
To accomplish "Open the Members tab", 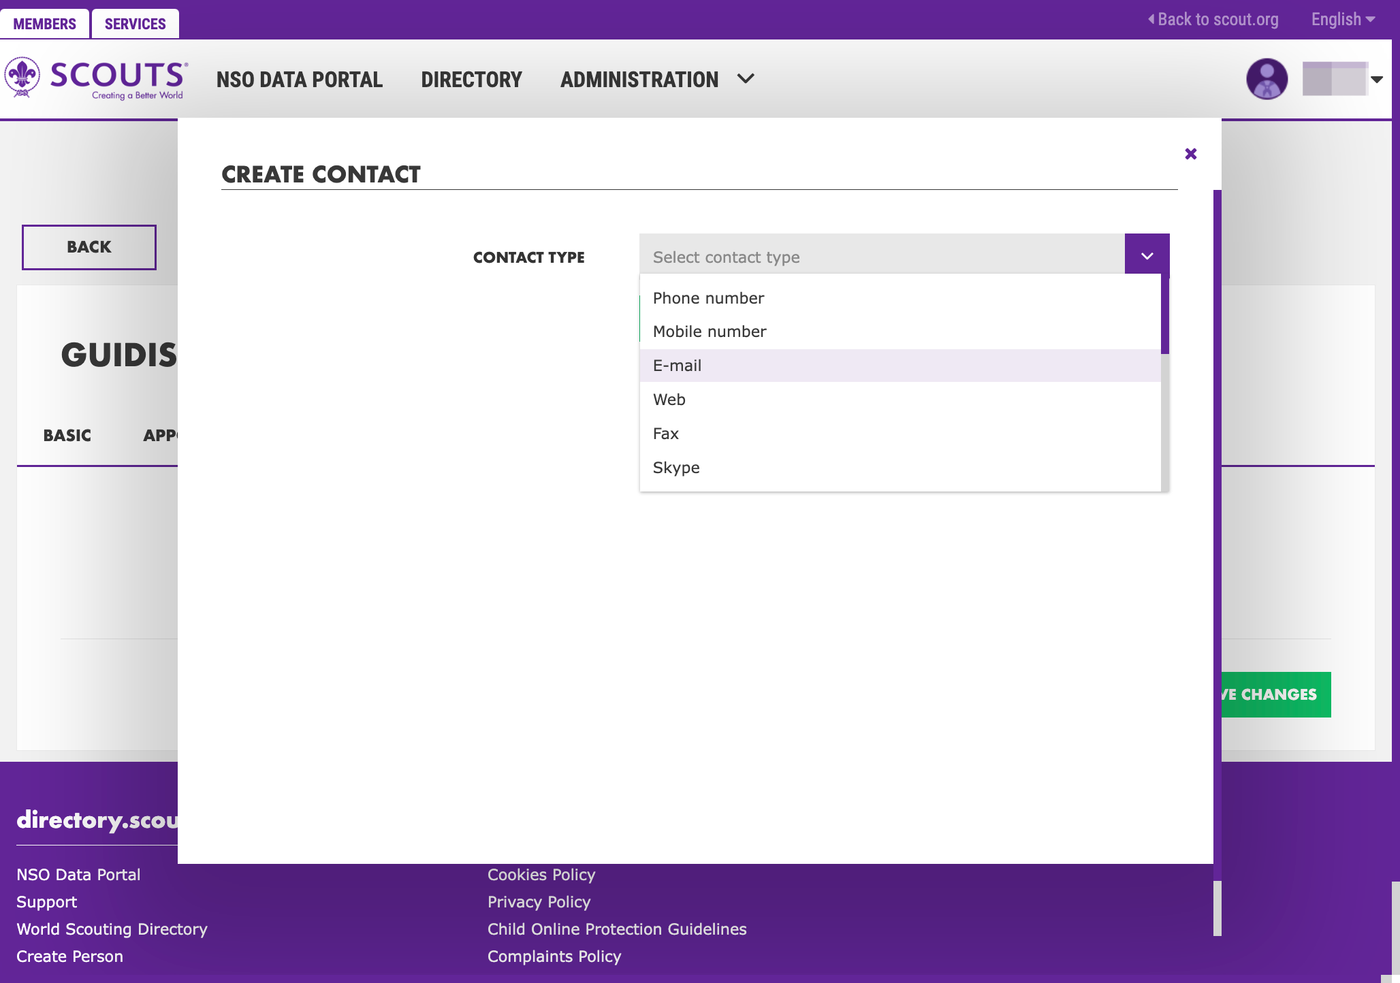I will pos(44,24).
